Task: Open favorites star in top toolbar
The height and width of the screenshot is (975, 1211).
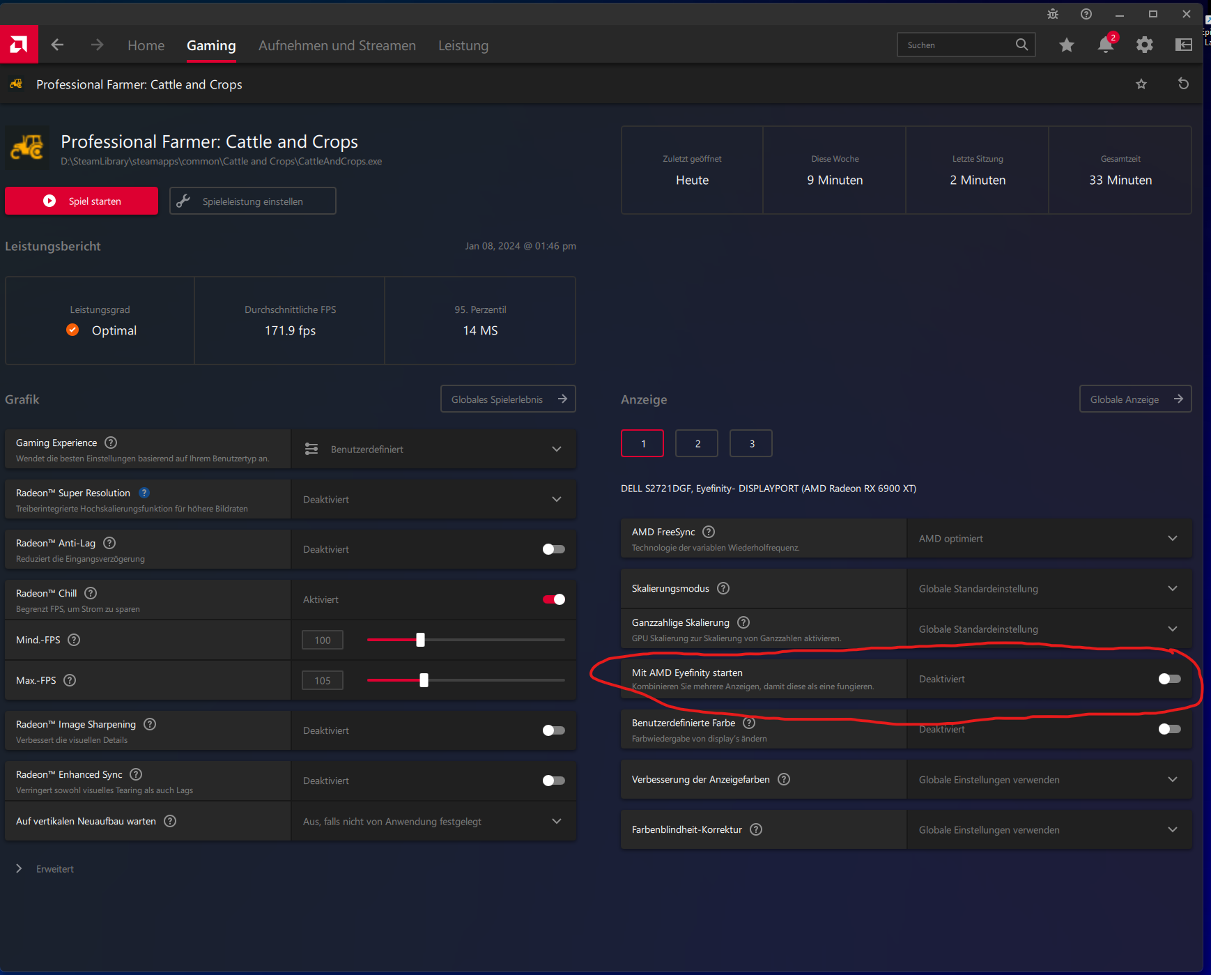Action: point(1066,45)
